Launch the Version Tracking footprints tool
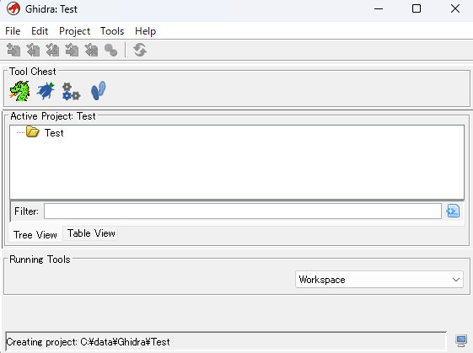This screenshot has height=353, width=473. point(99,90)
